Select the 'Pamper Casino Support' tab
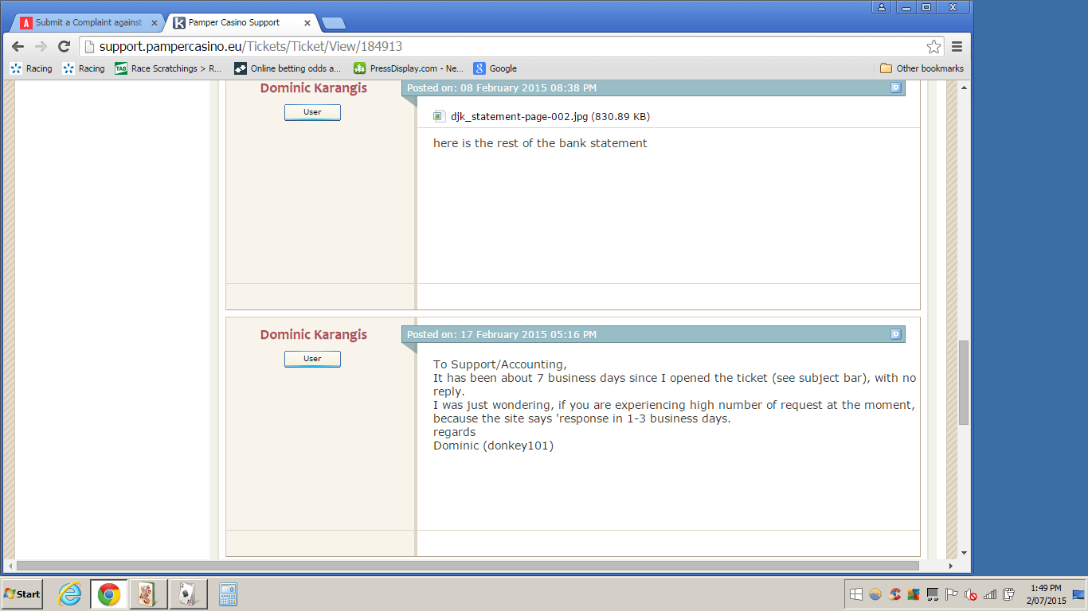The image size is (1088, 611). [241, 23]
